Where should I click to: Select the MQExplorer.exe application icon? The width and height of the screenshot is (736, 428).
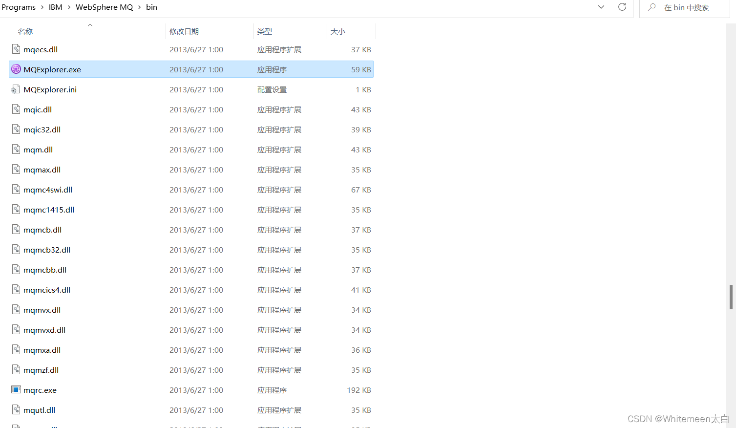[x=16, y=69]
